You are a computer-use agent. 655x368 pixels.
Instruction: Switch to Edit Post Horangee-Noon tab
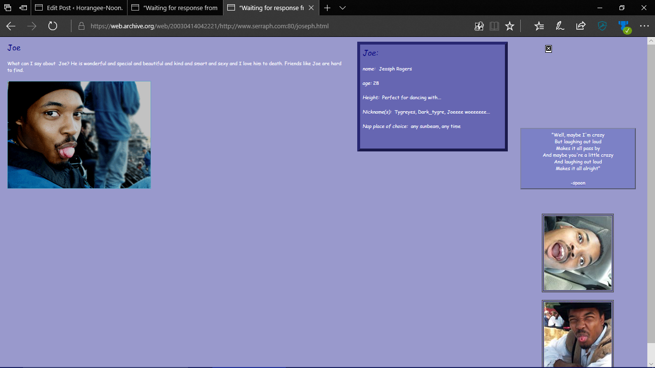(79, 8)
